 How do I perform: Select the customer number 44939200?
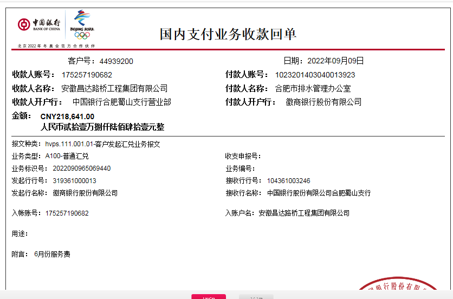[116, 61]
